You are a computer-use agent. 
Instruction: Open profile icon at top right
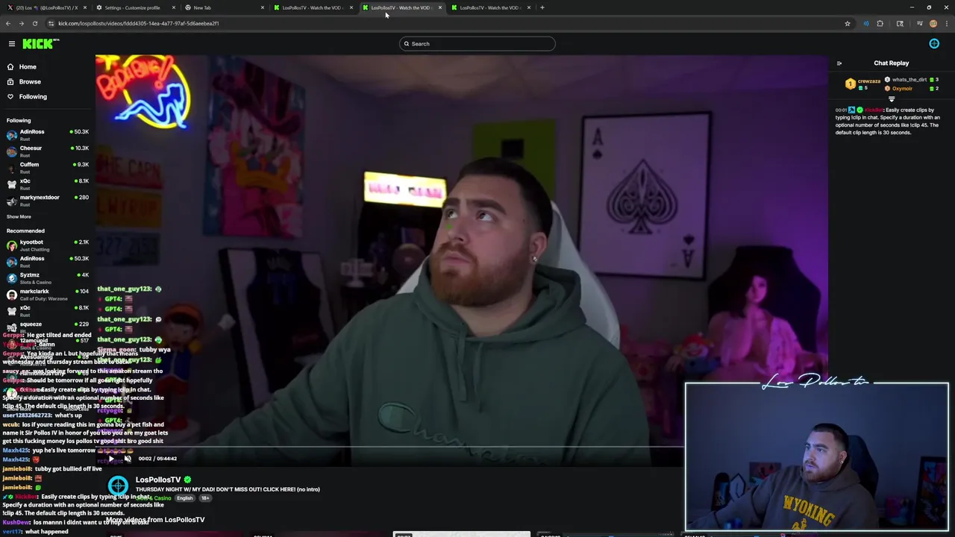[934, 44]
